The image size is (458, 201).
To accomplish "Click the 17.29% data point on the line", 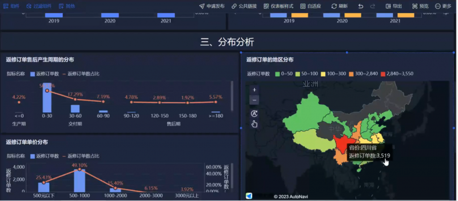I will [x=75, y=99].
